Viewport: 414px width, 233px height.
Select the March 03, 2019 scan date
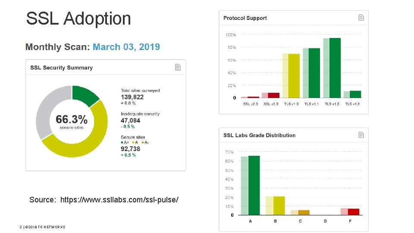point(126,47)
